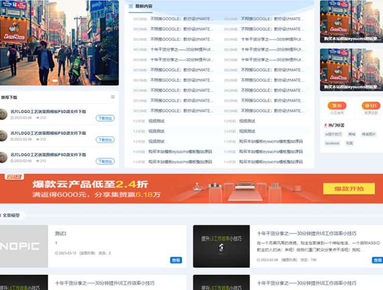The width and height of the screenshot is (383, 290).
Task: Click 浏览：2 view count in 测试1 card
Action: [105, 253]
